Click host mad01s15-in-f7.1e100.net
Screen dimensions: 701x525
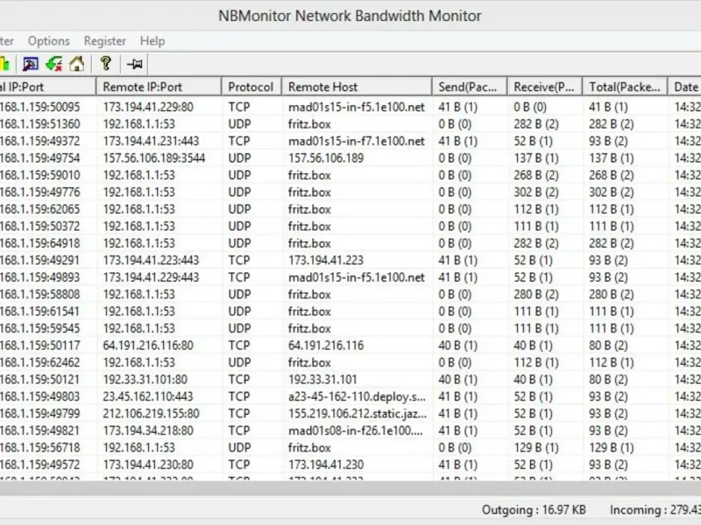click(x=357, y=141)
